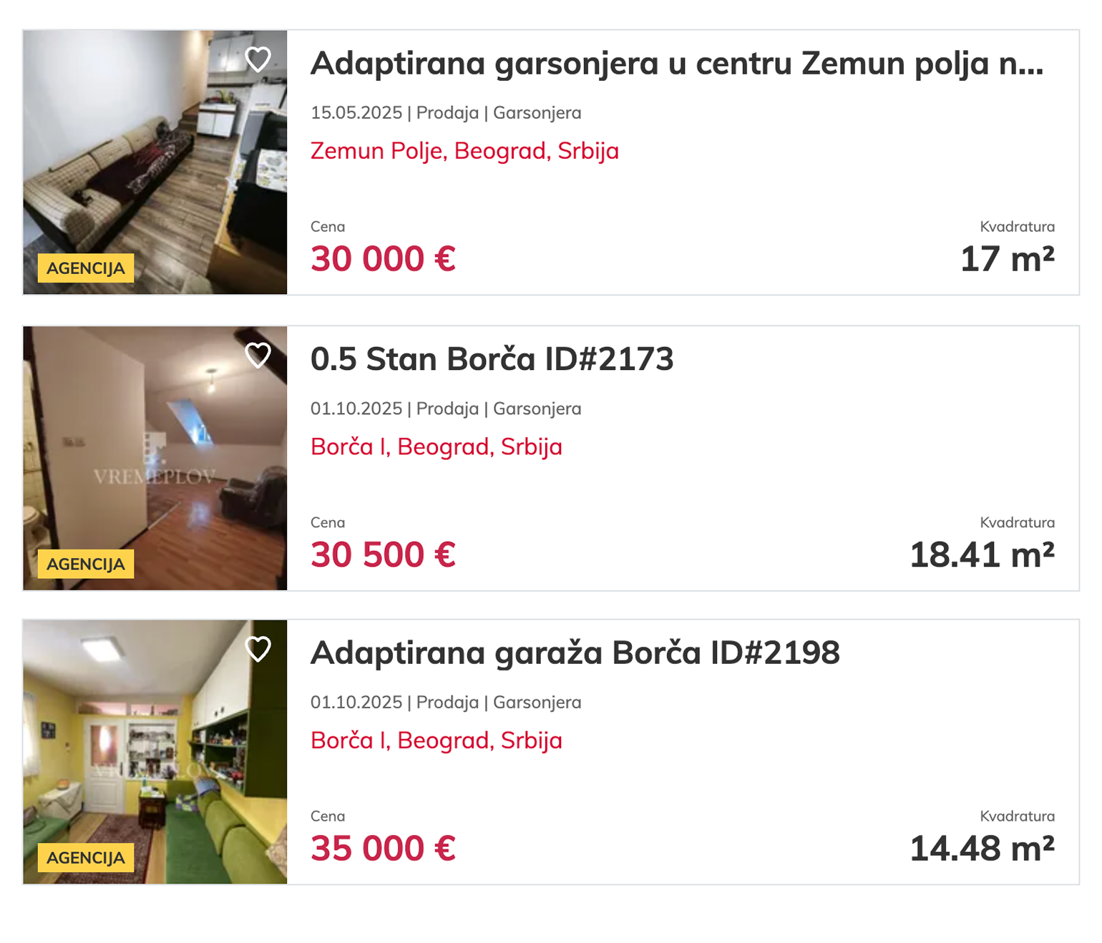The width and height of the screenshot is (1102, 943).
Task: Click Borča I location under garaža listing
Action: (436, 741)
